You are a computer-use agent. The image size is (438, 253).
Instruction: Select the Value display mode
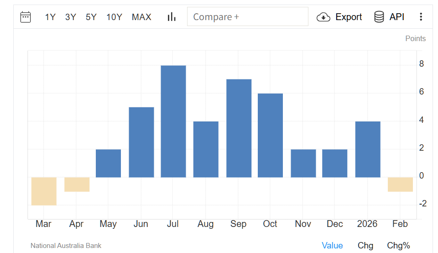[332, 246]
